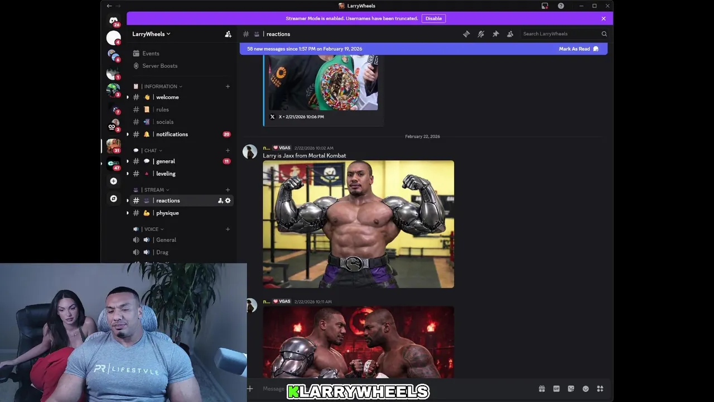Mark As Read new messages
Image resolution: width=714 pixels, height=402 pixels.
(578, 49)
